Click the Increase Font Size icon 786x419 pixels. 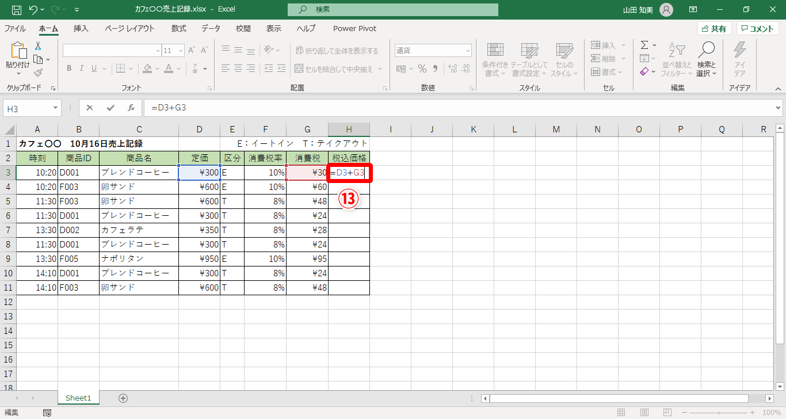coord(192,51)
